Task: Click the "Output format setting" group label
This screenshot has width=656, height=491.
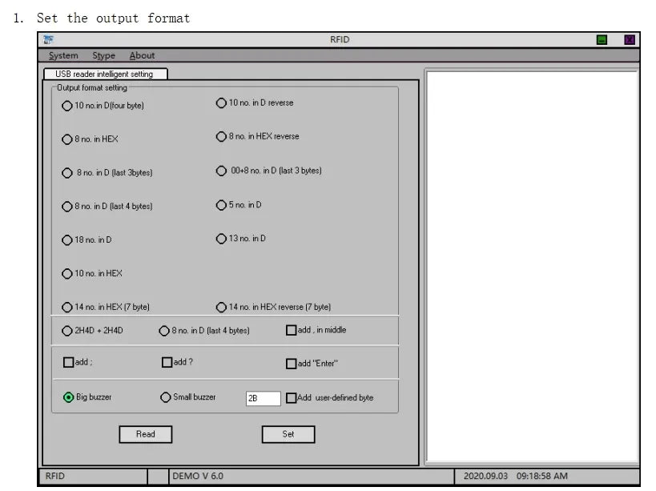Action: (92, 88)
